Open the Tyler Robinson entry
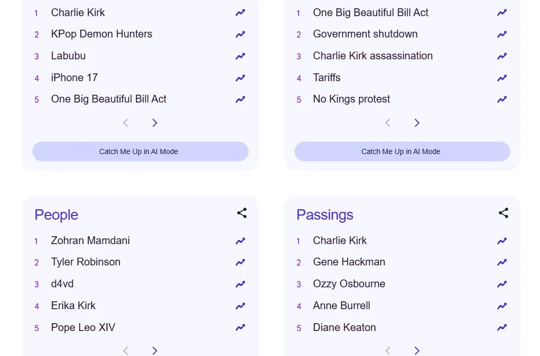Screen dimensions: 540x356 (85, 262)
